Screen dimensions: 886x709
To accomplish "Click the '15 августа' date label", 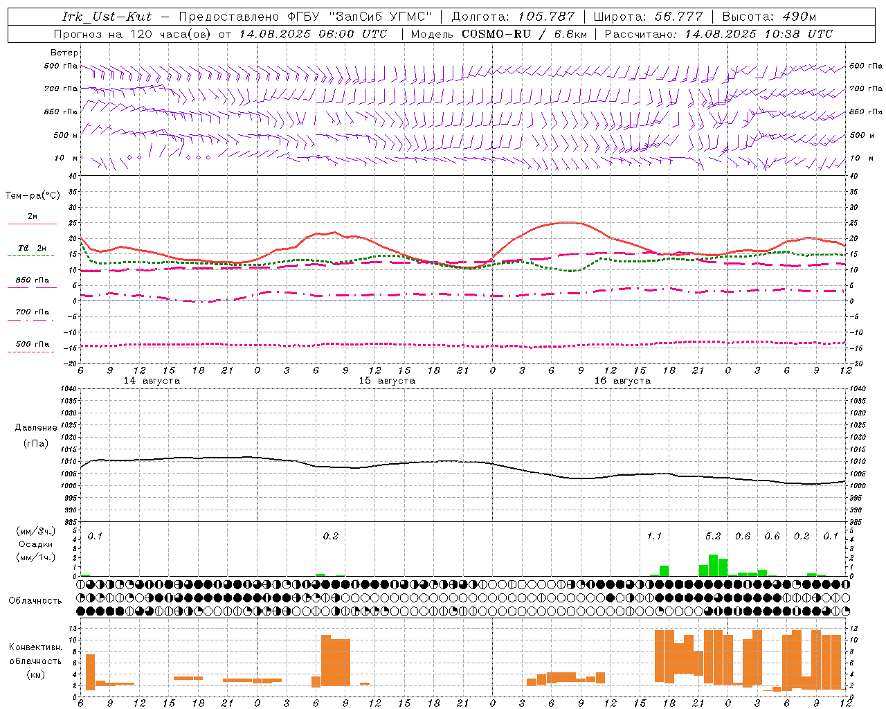I will pos(387,380).
